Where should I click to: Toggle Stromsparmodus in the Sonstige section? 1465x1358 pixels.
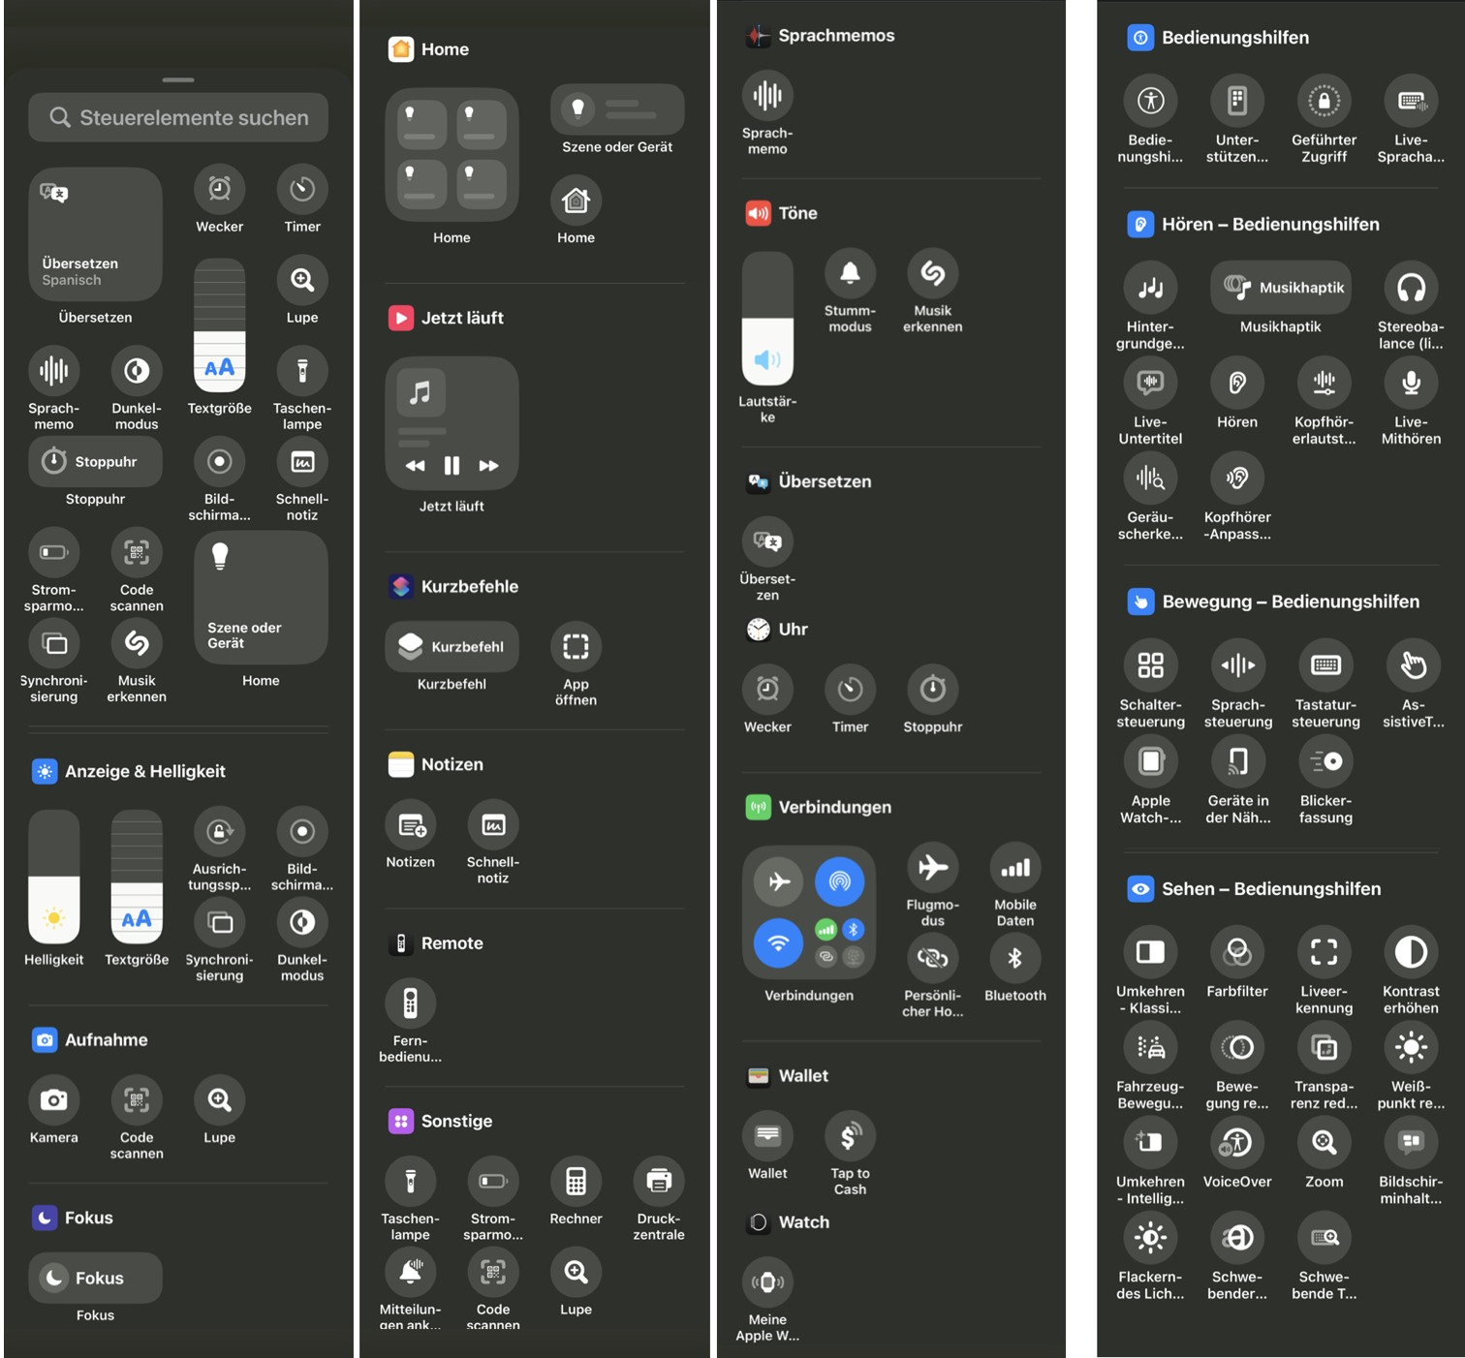coord(492,1181)
